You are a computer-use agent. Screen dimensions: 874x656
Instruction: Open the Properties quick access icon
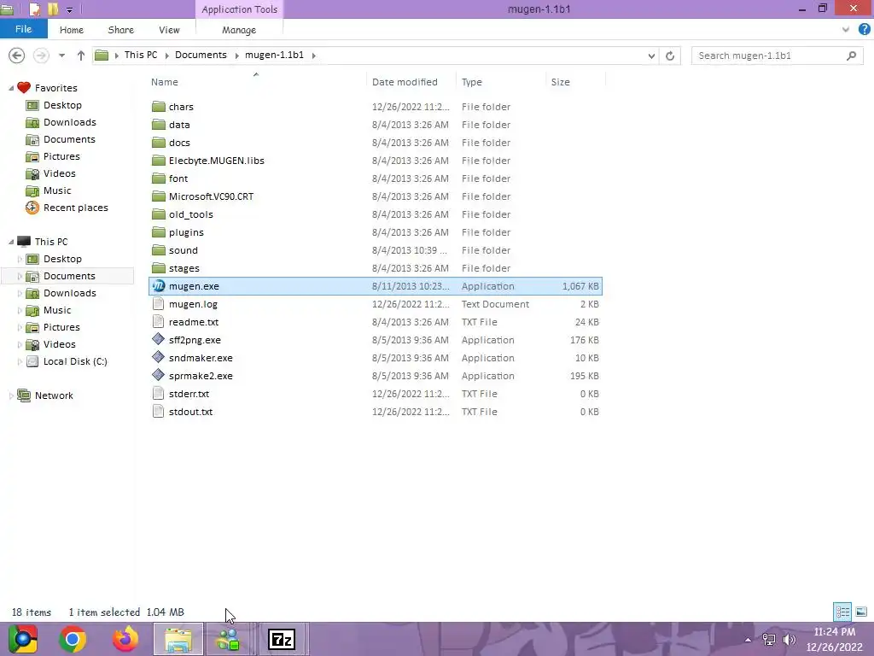[x=34, y=9]
